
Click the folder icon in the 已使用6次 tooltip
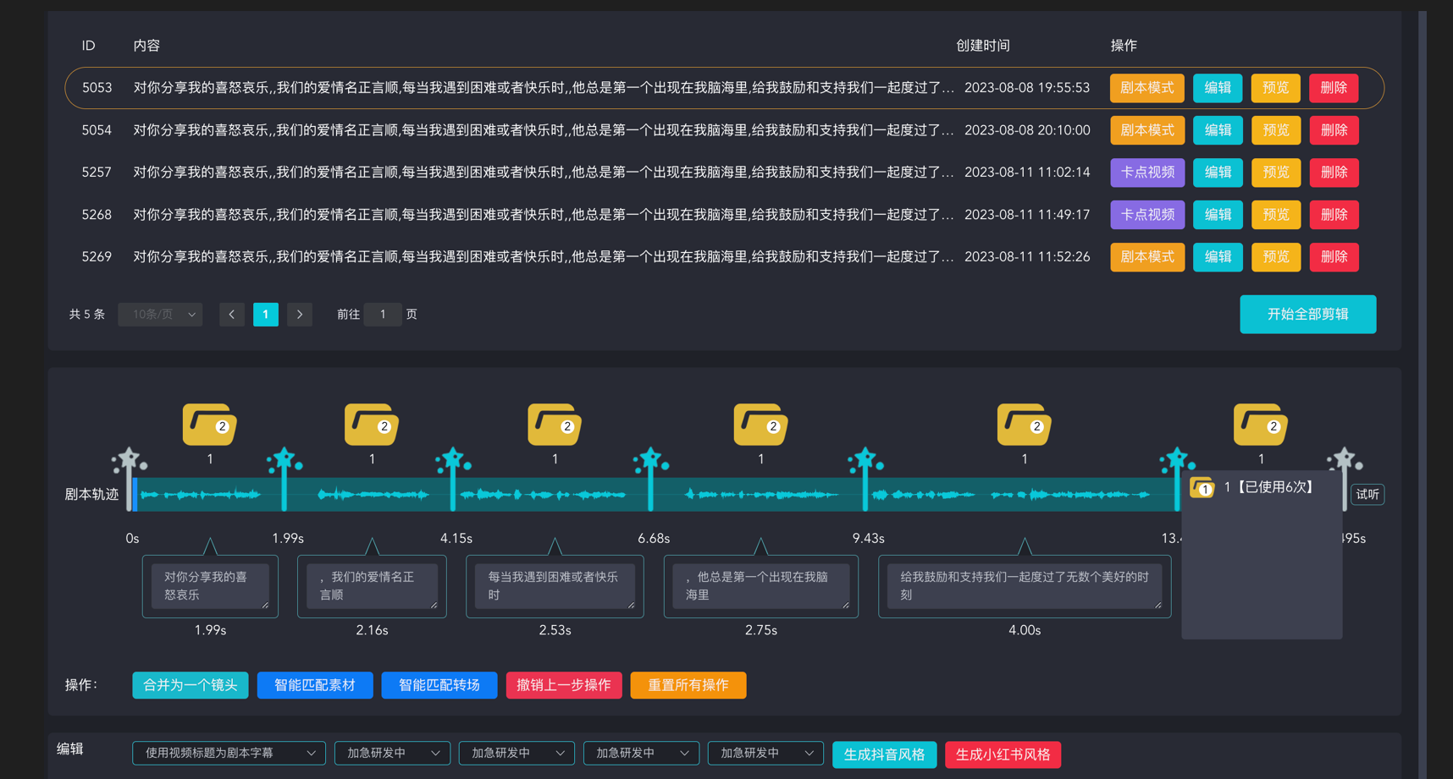(1202, 488)
